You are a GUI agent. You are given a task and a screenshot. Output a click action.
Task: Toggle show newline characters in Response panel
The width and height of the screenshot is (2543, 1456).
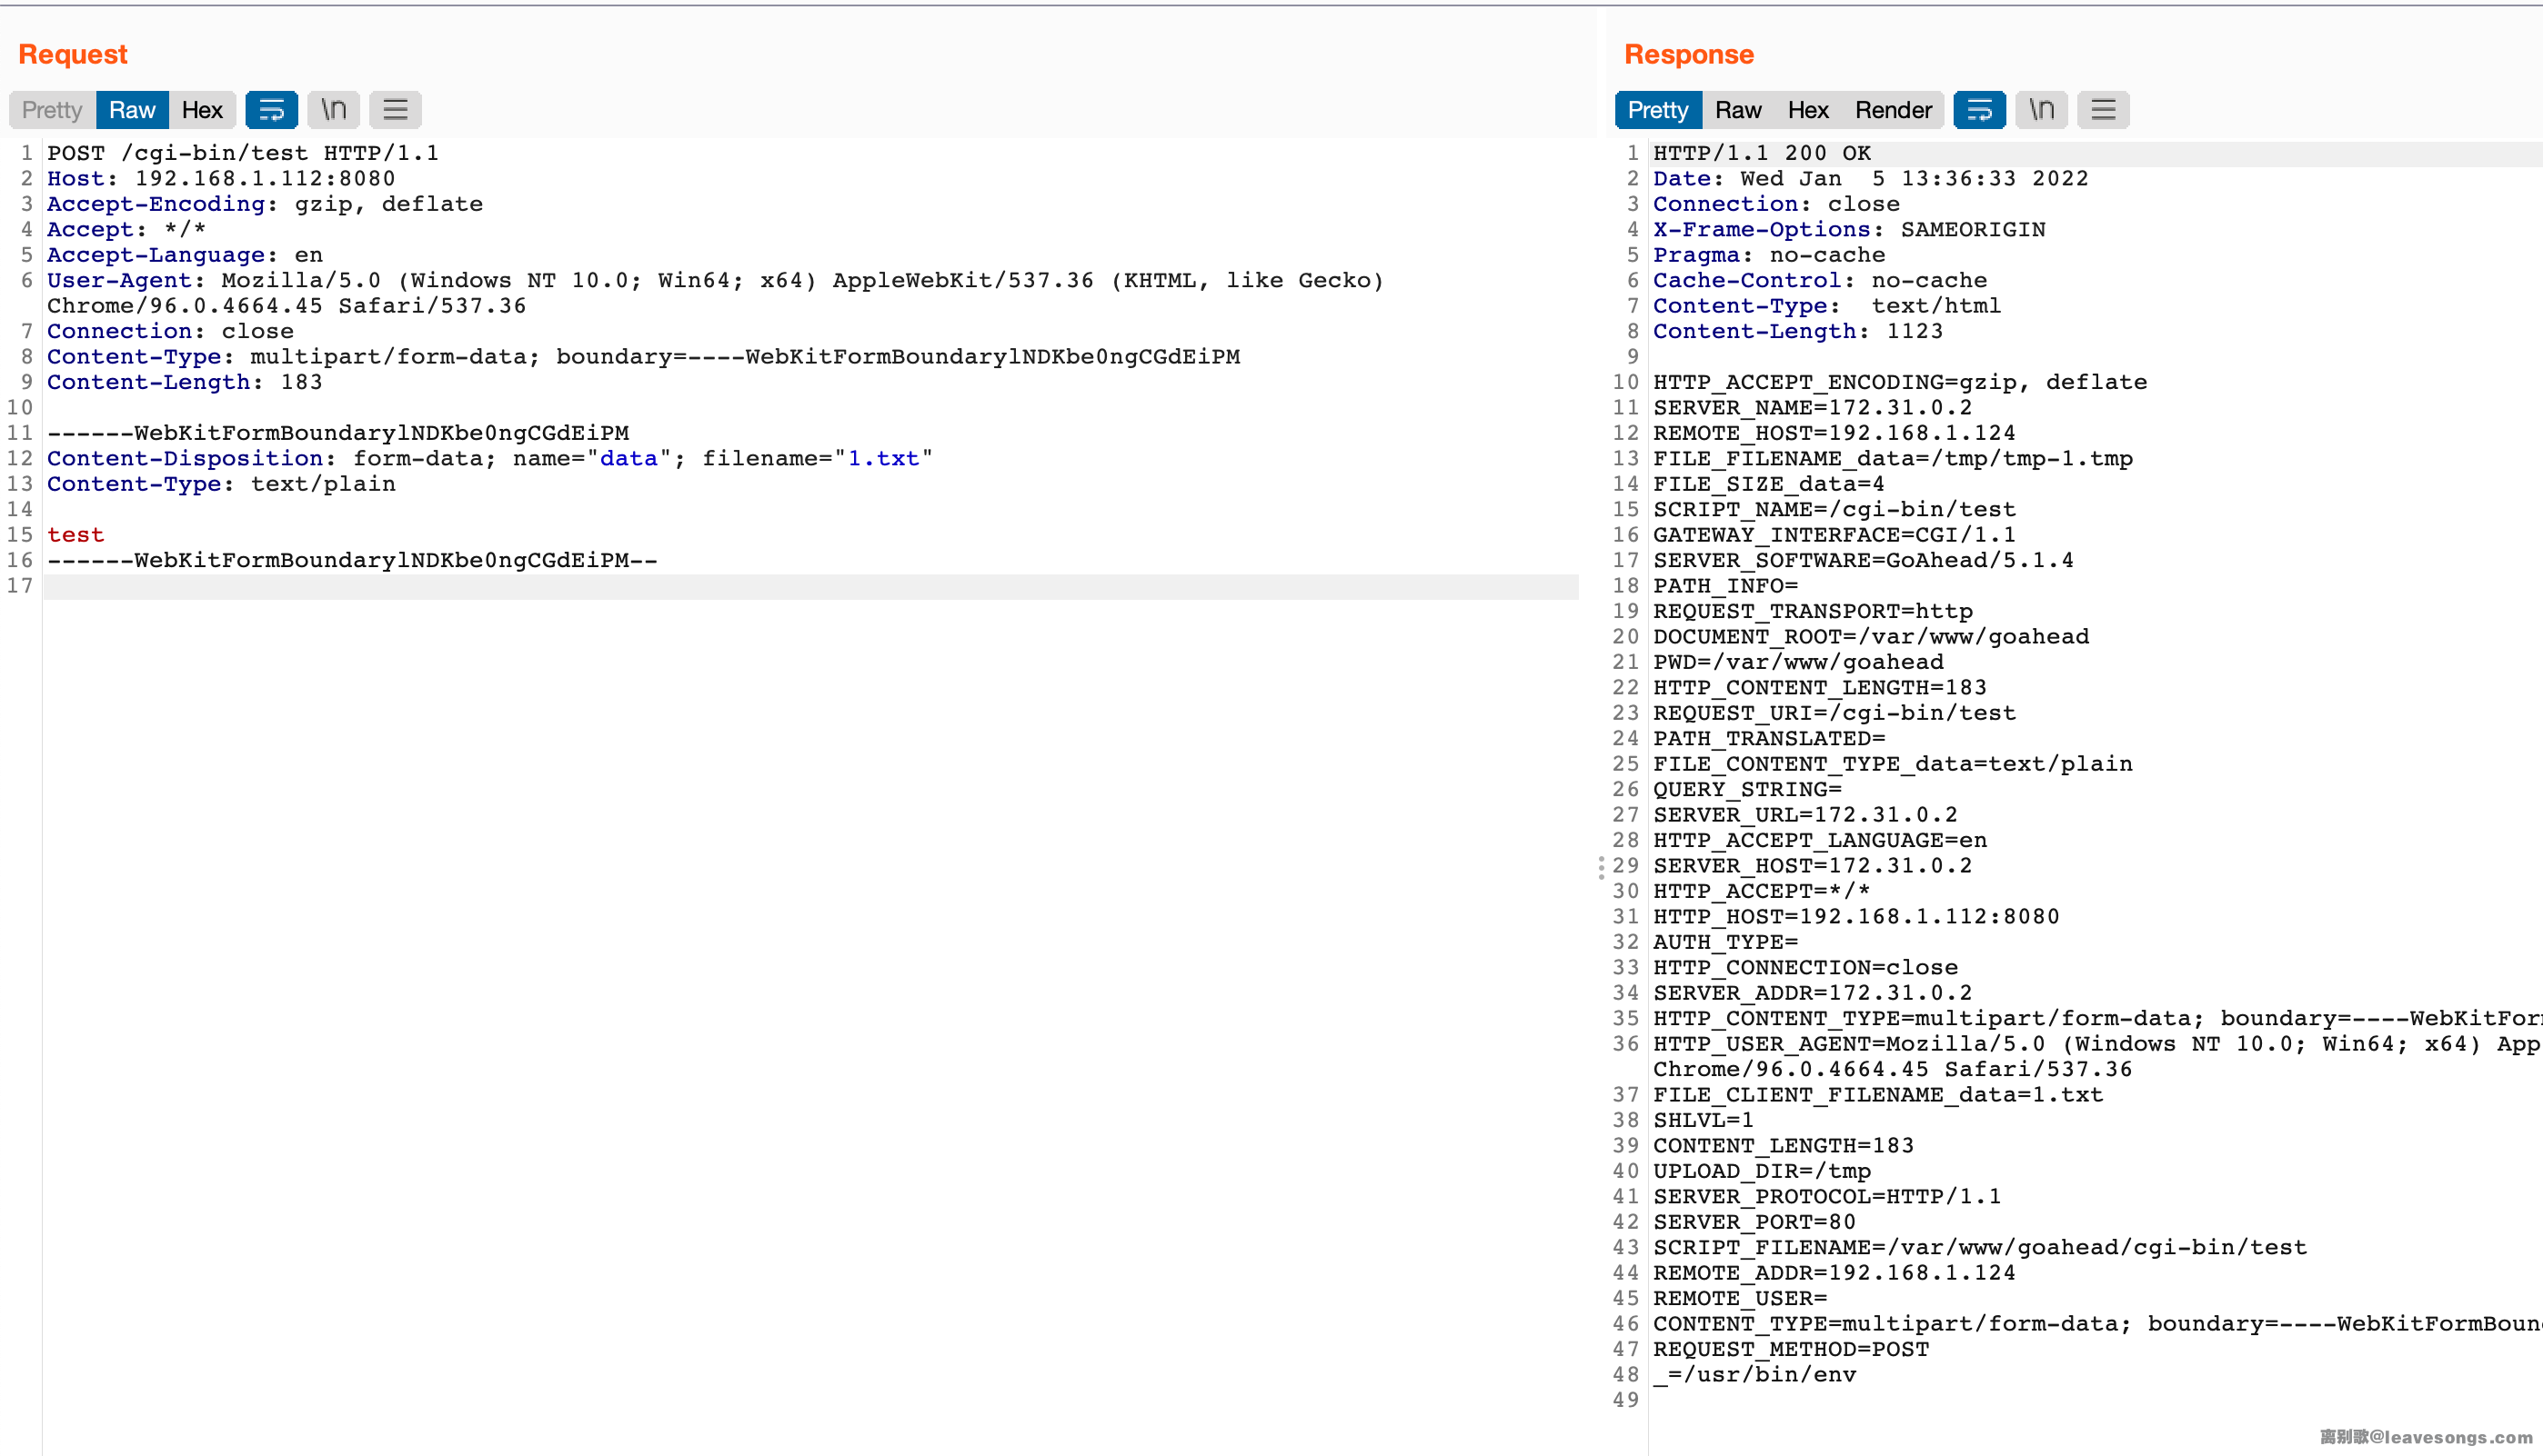[x=2041, y=110]
